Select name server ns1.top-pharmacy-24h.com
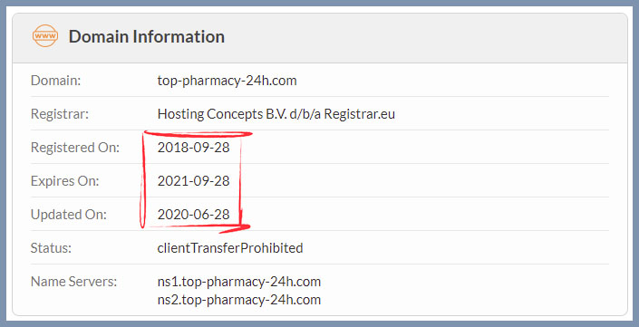 coord(239,282)
